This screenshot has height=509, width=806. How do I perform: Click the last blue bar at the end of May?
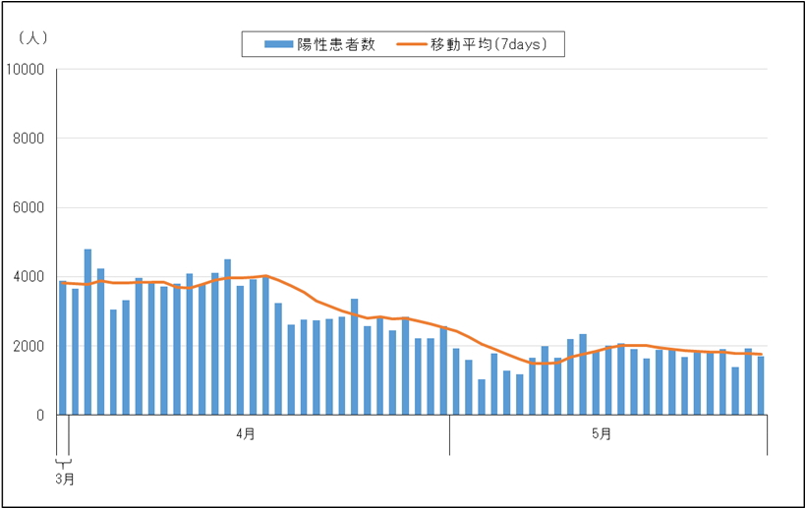[761, 386]
